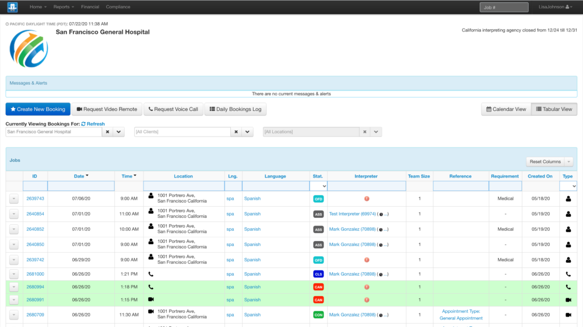Open the LisaJohnson user menu
583x327 pixels.
[555, 6]
